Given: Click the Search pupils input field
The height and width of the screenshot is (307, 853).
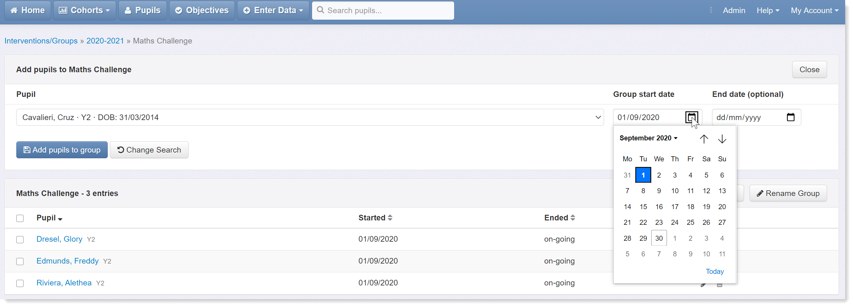Looking at the screenshot, I should point(383,10).
